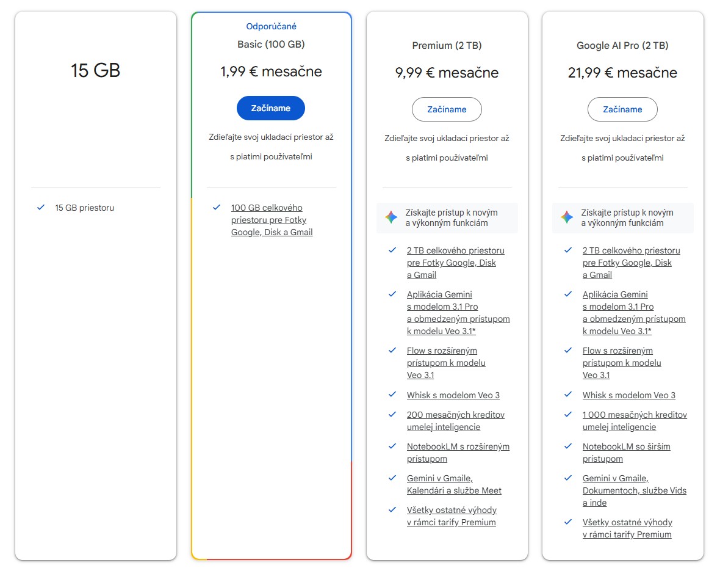Click the checkmark beside 'NotebookLM so širším prístupom'

pyautogui.click(x=568, y=446)
